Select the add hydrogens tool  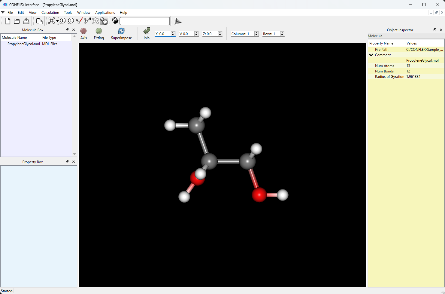point(87,21)
